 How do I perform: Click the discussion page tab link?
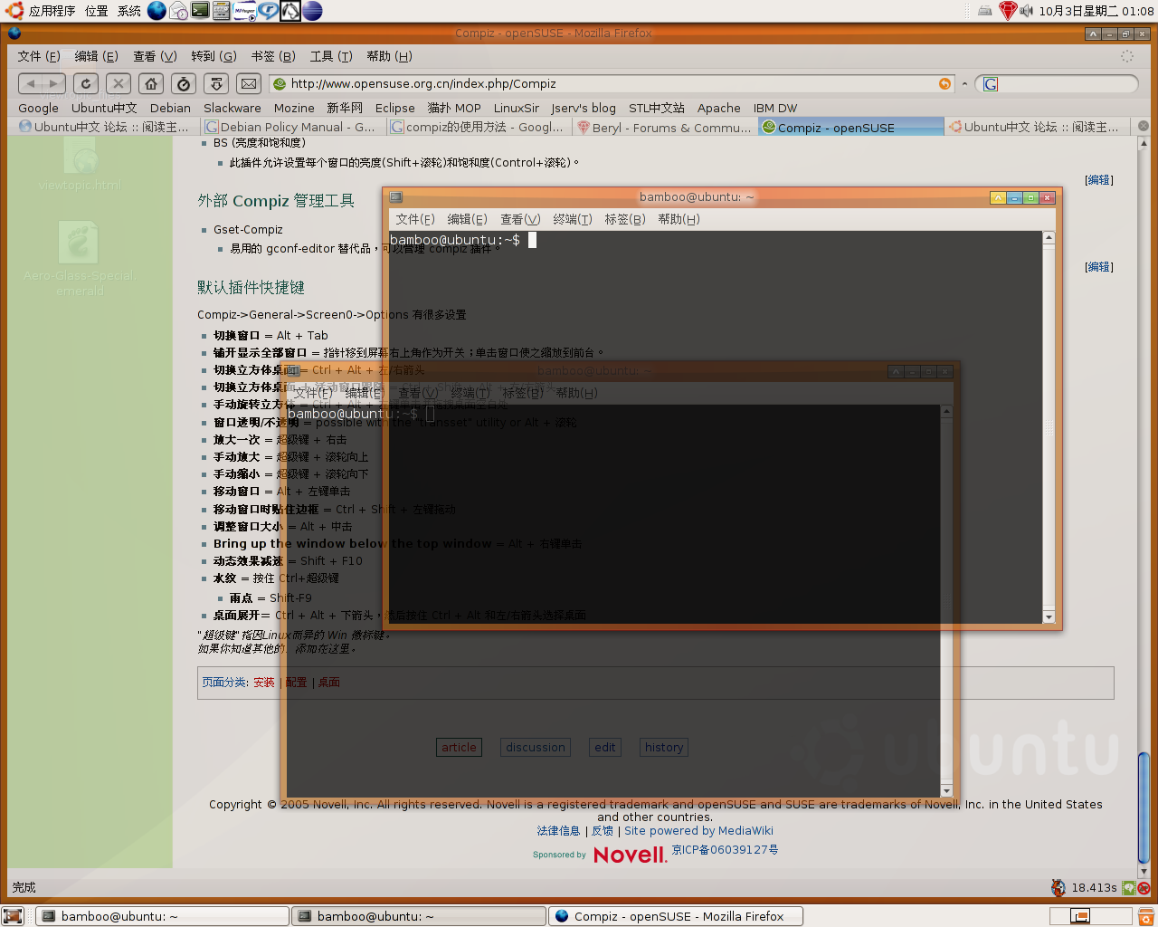click(536, 748)
